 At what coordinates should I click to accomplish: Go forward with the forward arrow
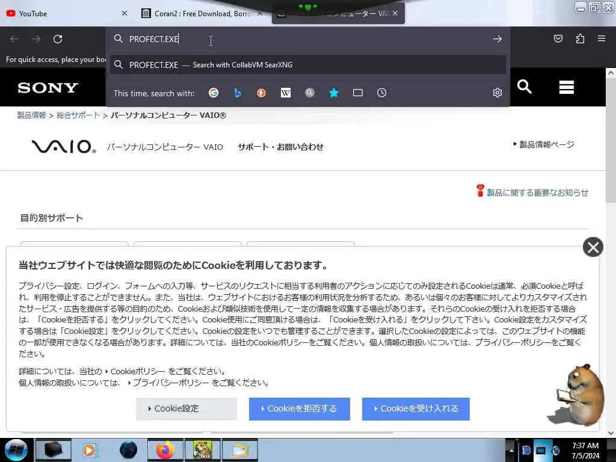[x=36, y=39]
